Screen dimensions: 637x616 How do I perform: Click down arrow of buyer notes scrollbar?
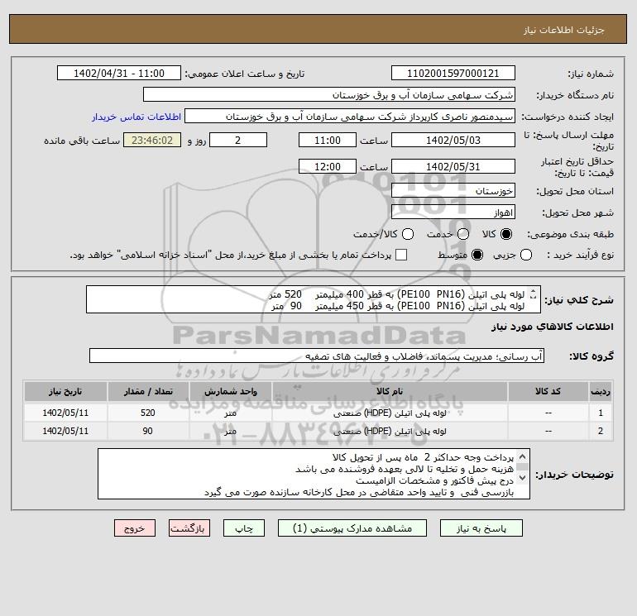pyautogui.click(x=523, y=478)
